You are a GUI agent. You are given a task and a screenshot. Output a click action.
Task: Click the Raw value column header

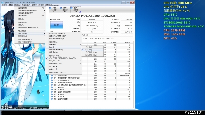(127, 42)
